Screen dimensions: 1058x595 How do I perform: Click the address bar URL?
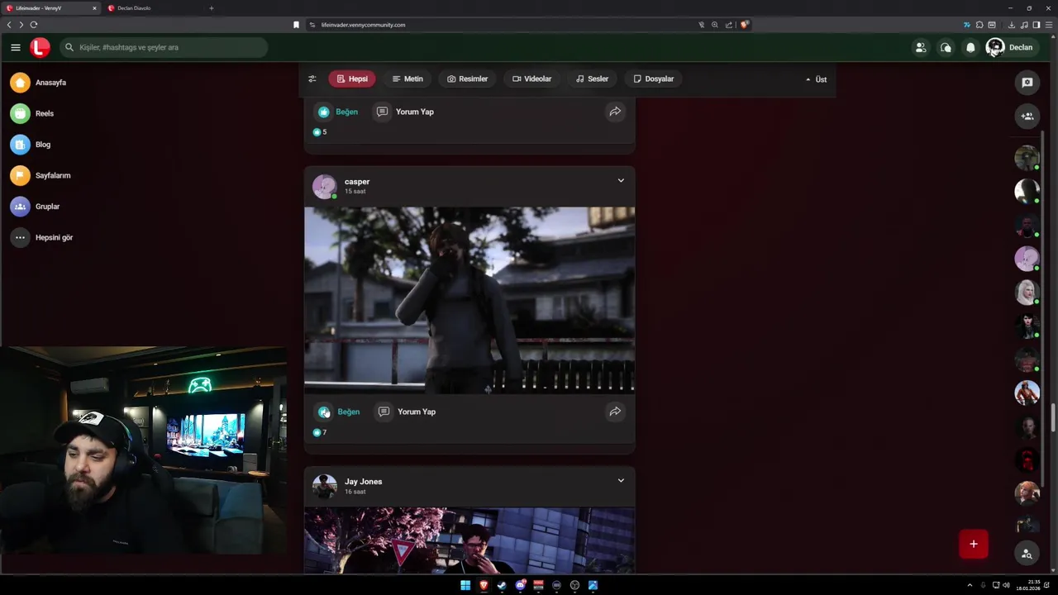(363, 25)
